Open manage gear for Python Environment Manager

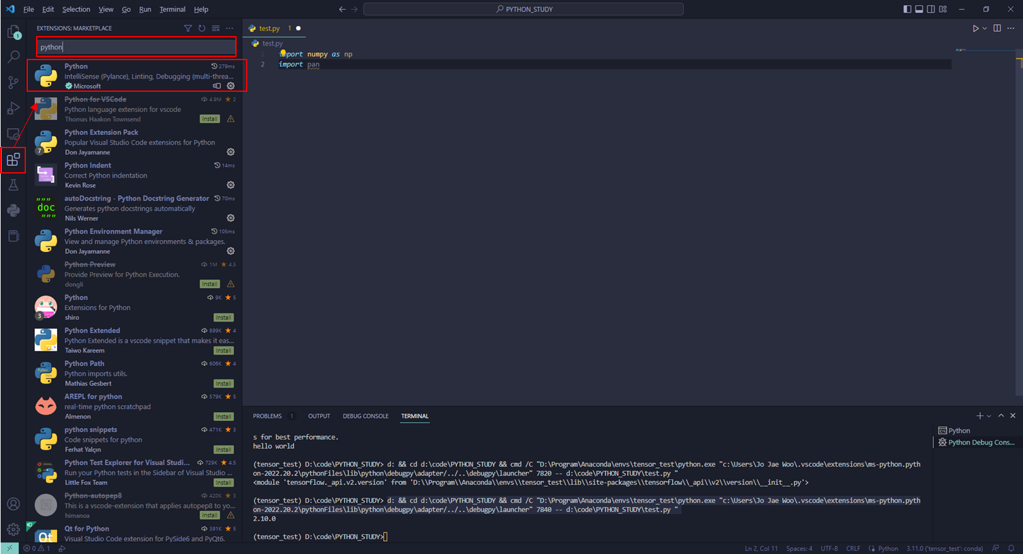[231, 251]
